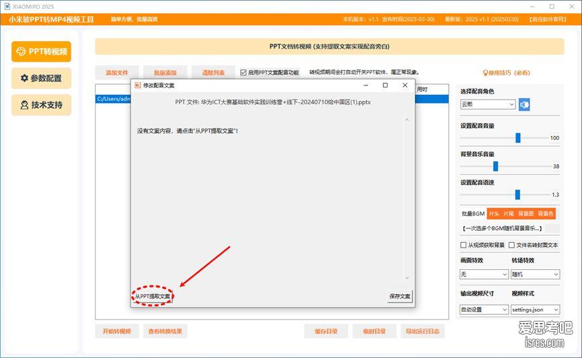Open the 使用技巧 (必看) tips link
Viewport: 582px width, 358px height.
pyautogui.click(x=506, y=73)
